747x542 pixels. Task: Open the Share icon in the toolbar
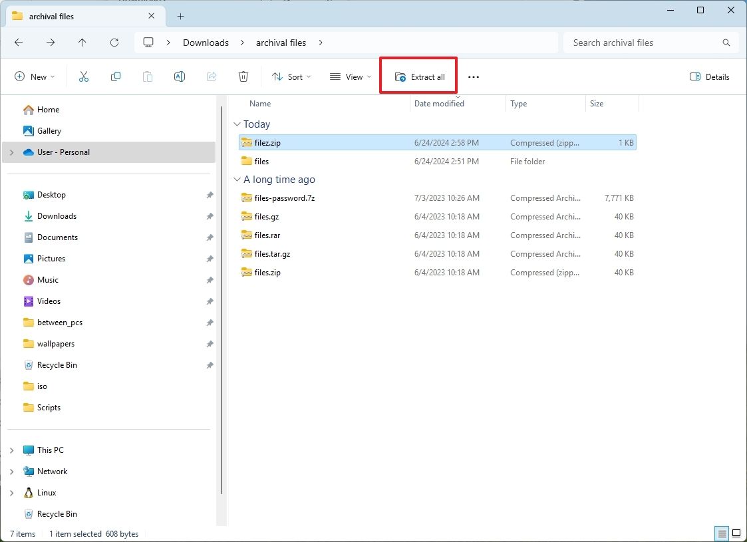pos(212,76)
